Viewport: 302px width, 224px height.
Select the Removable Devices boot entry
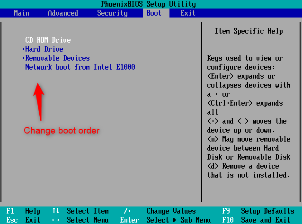(x=57, y=58)
